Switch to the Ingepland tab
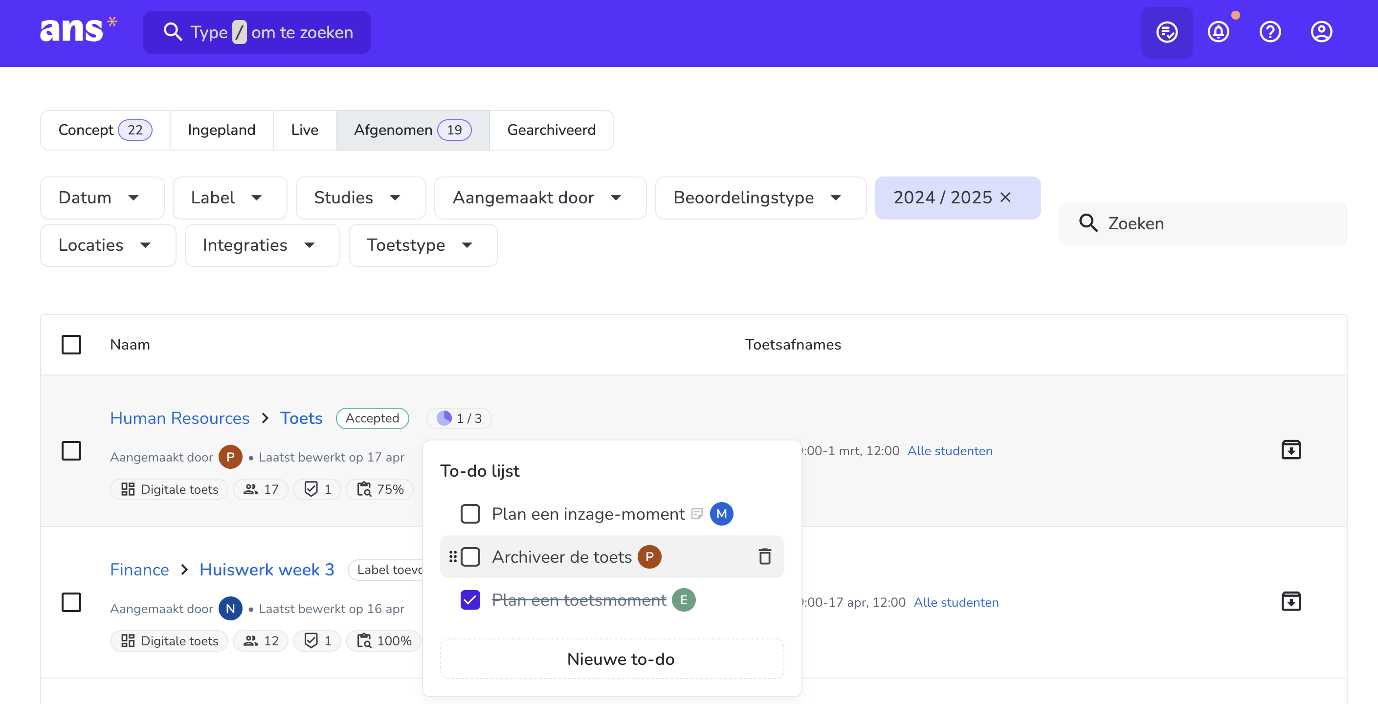 click(222, 130)
